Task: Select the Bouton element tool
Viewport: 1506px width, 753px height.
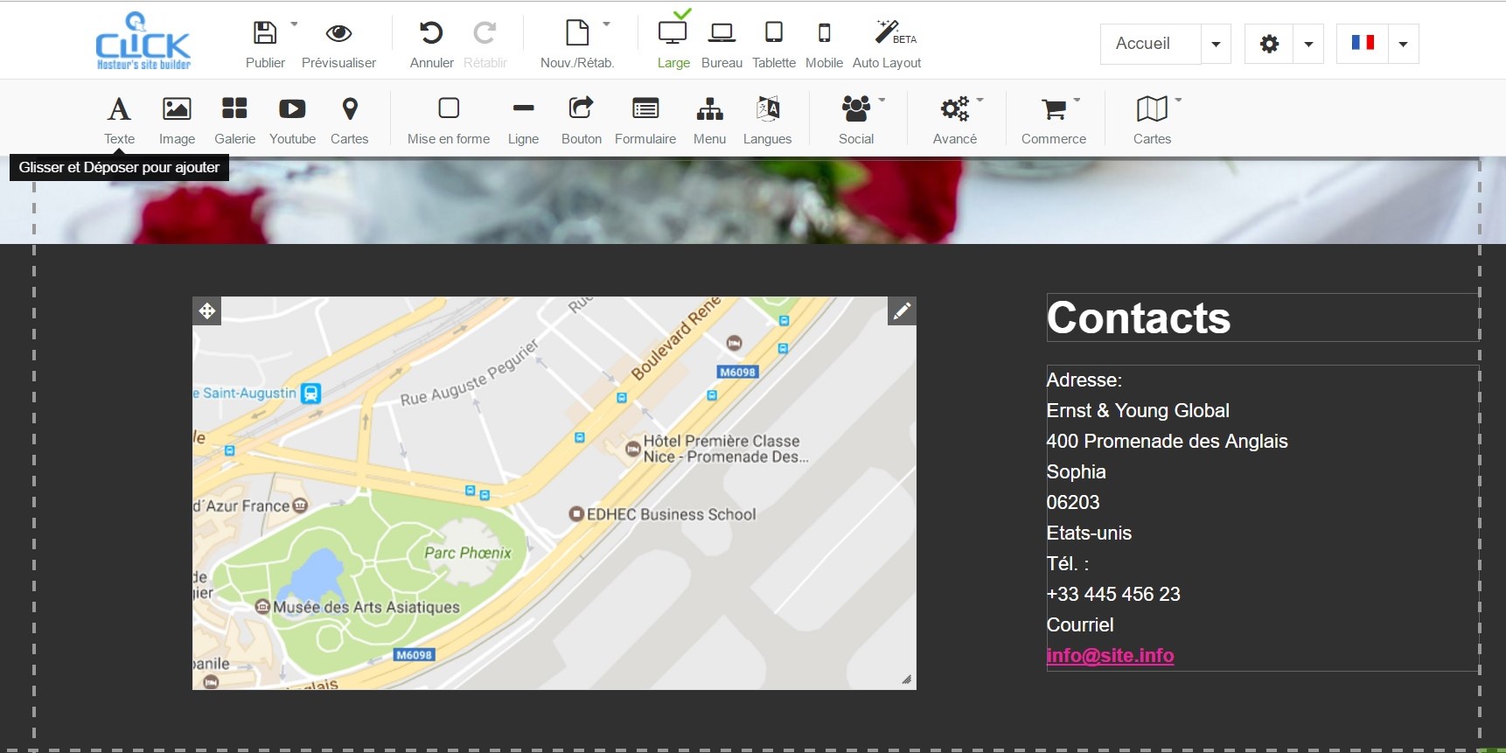Action: 582,120
